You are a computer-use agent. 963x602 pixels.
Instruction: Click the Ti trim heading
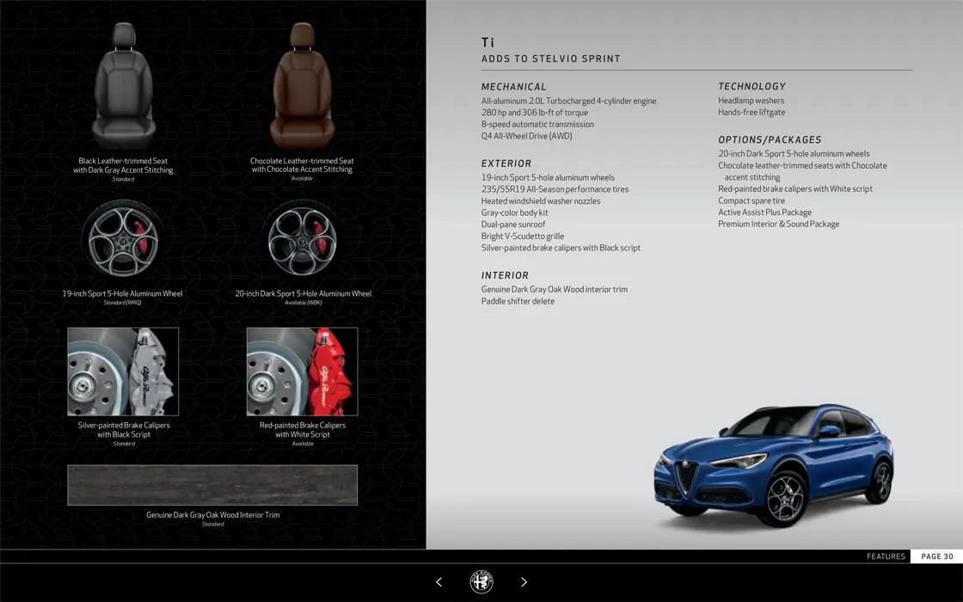tap(488, 42)
